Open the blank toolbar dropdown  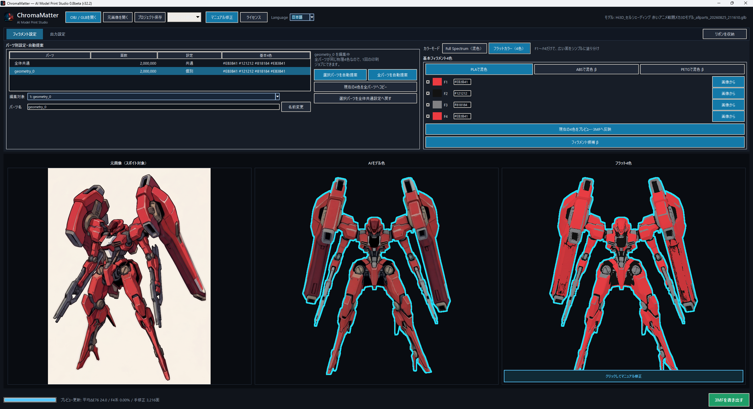pos(184,17)
